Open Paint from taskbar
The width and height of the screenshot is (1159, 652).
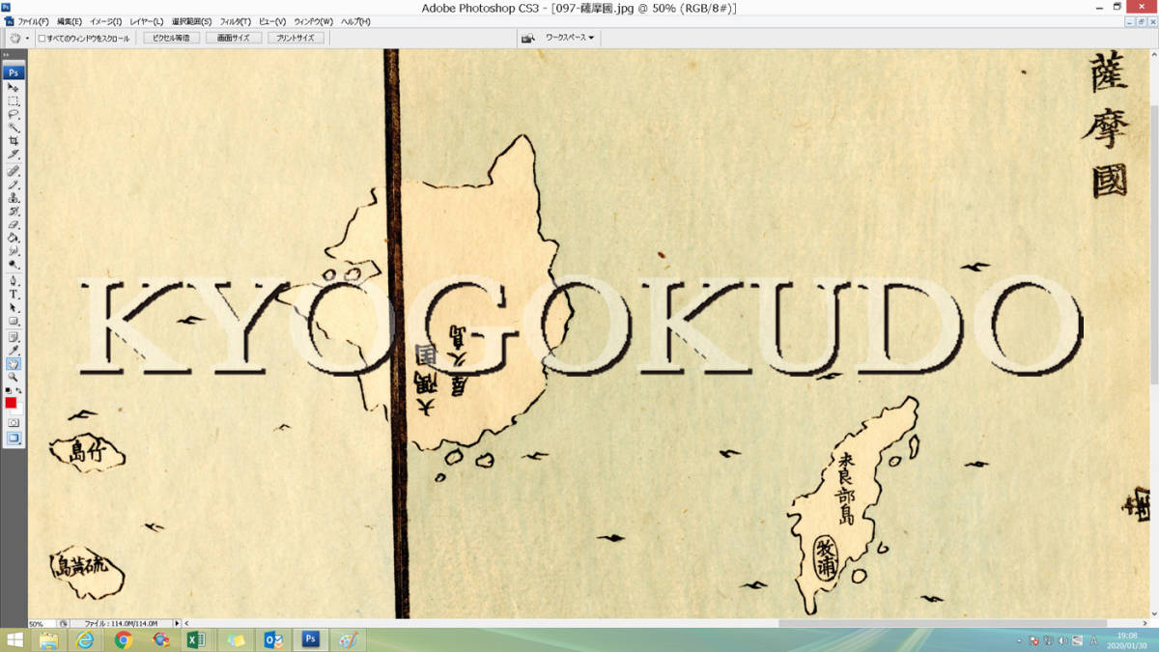(348, 640)
